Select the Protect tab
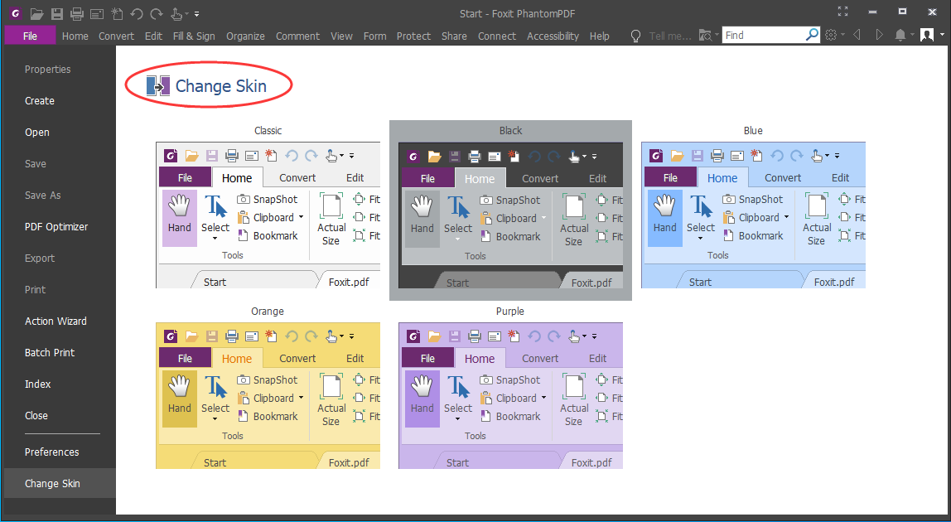 click(x=413, y=36)
